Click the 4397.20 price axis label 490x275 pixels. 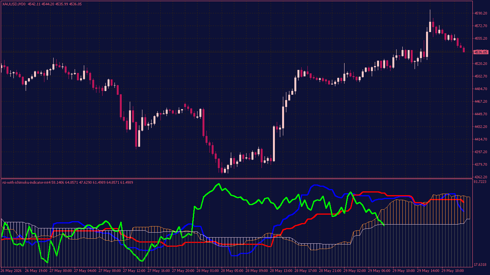pos(480,152)
